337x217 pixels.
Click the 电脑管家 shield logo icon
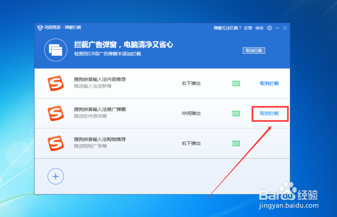(x=40, y=28)
